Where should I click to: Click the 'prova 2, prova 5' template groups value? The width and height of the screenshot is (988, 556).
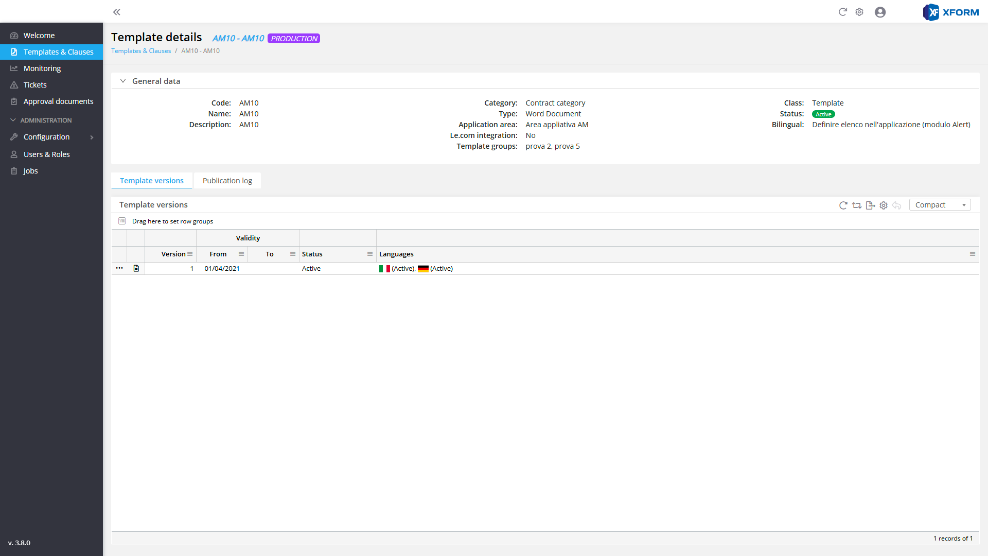[x=553, y=146]
